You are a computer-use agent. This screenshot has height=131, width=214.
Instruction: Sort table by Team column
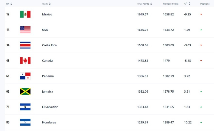tap(46, 4)
